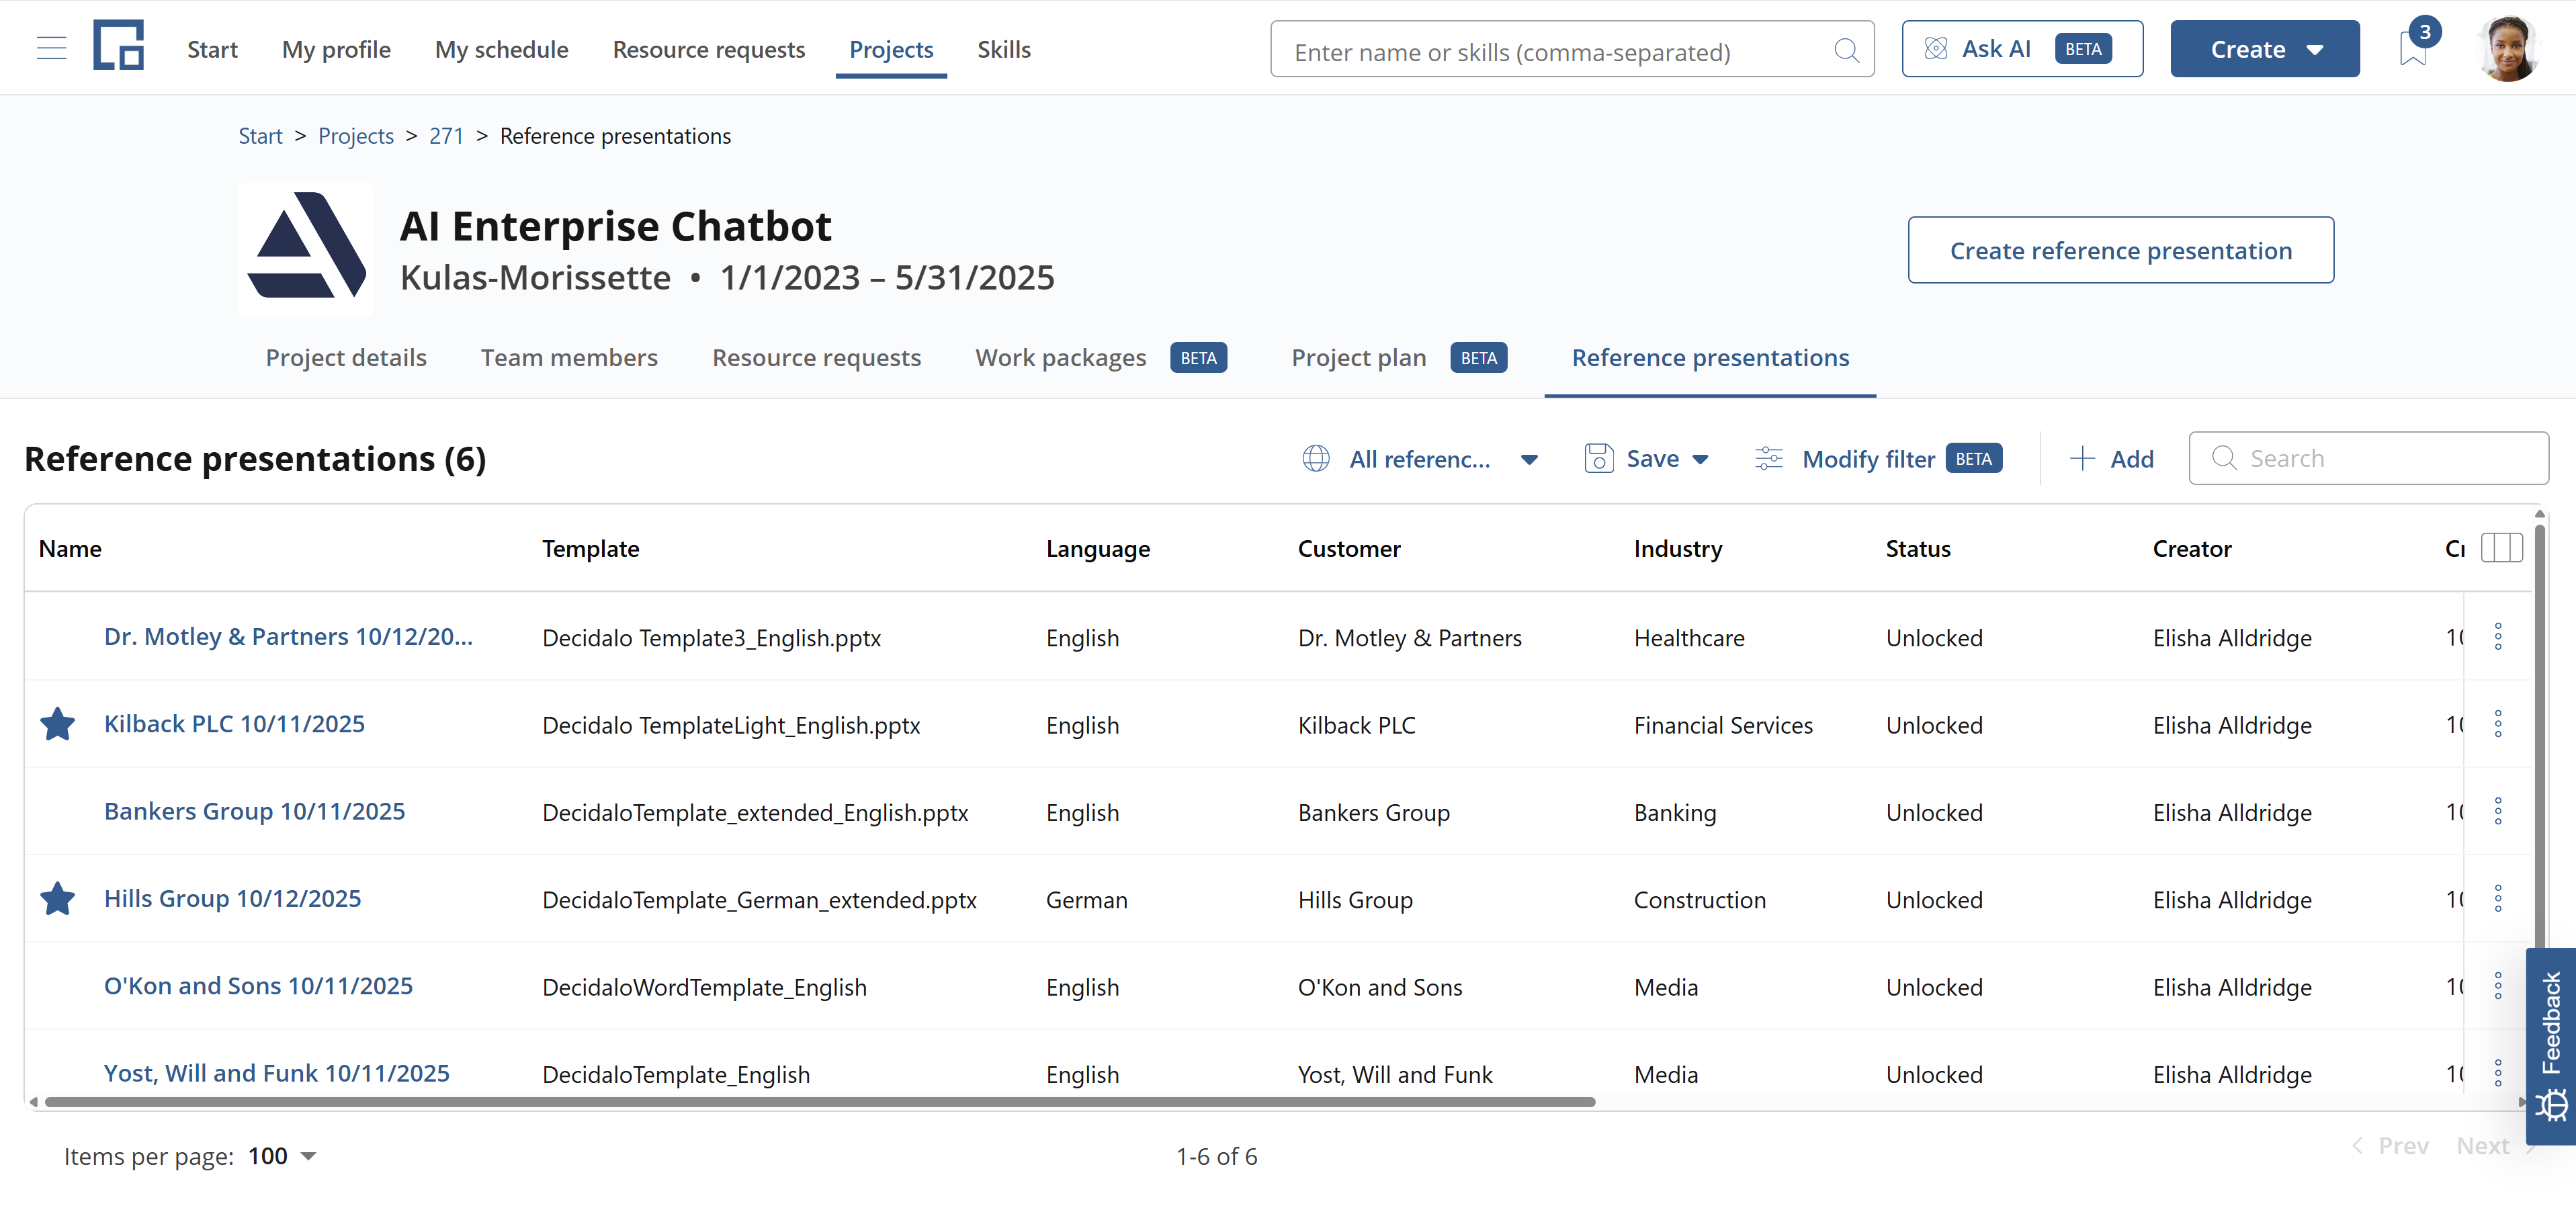Open Hills Group 10/12/2025 presentation

[x=232, y=899]
